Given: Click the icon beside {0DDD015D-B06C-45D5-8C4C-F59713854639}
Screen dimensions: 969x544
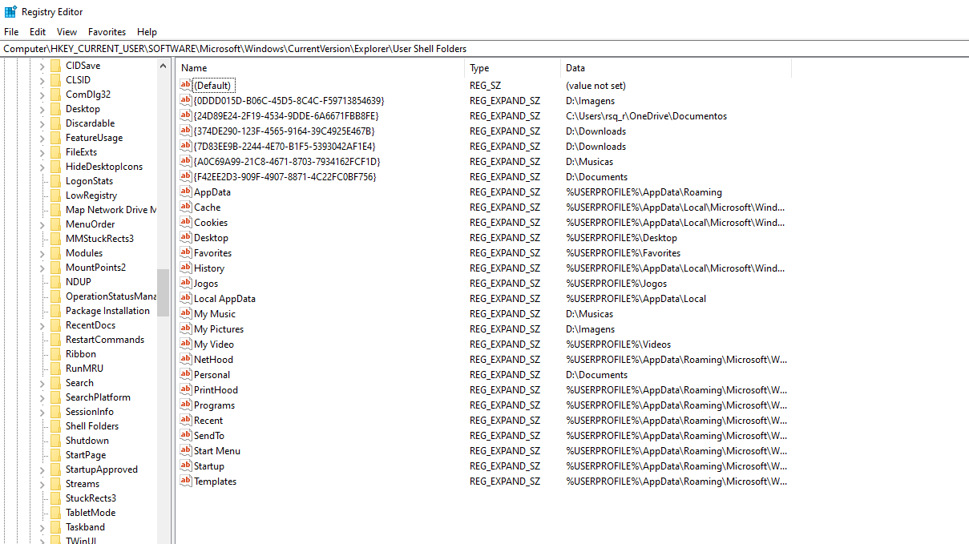Looking at the screenshot, I should coord(186,100).
